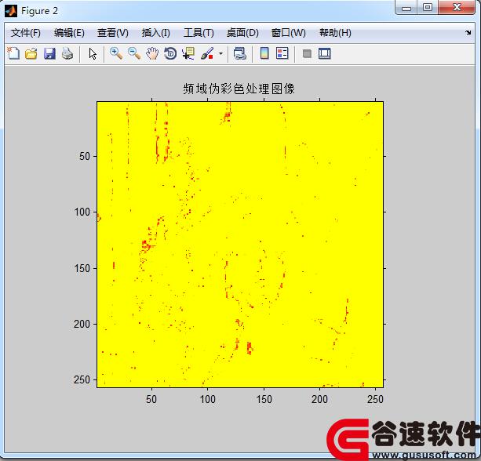Screen dimensions: 481x461
Task: Activate the Zoom In magnifier tool
Action: click(116, 53)
